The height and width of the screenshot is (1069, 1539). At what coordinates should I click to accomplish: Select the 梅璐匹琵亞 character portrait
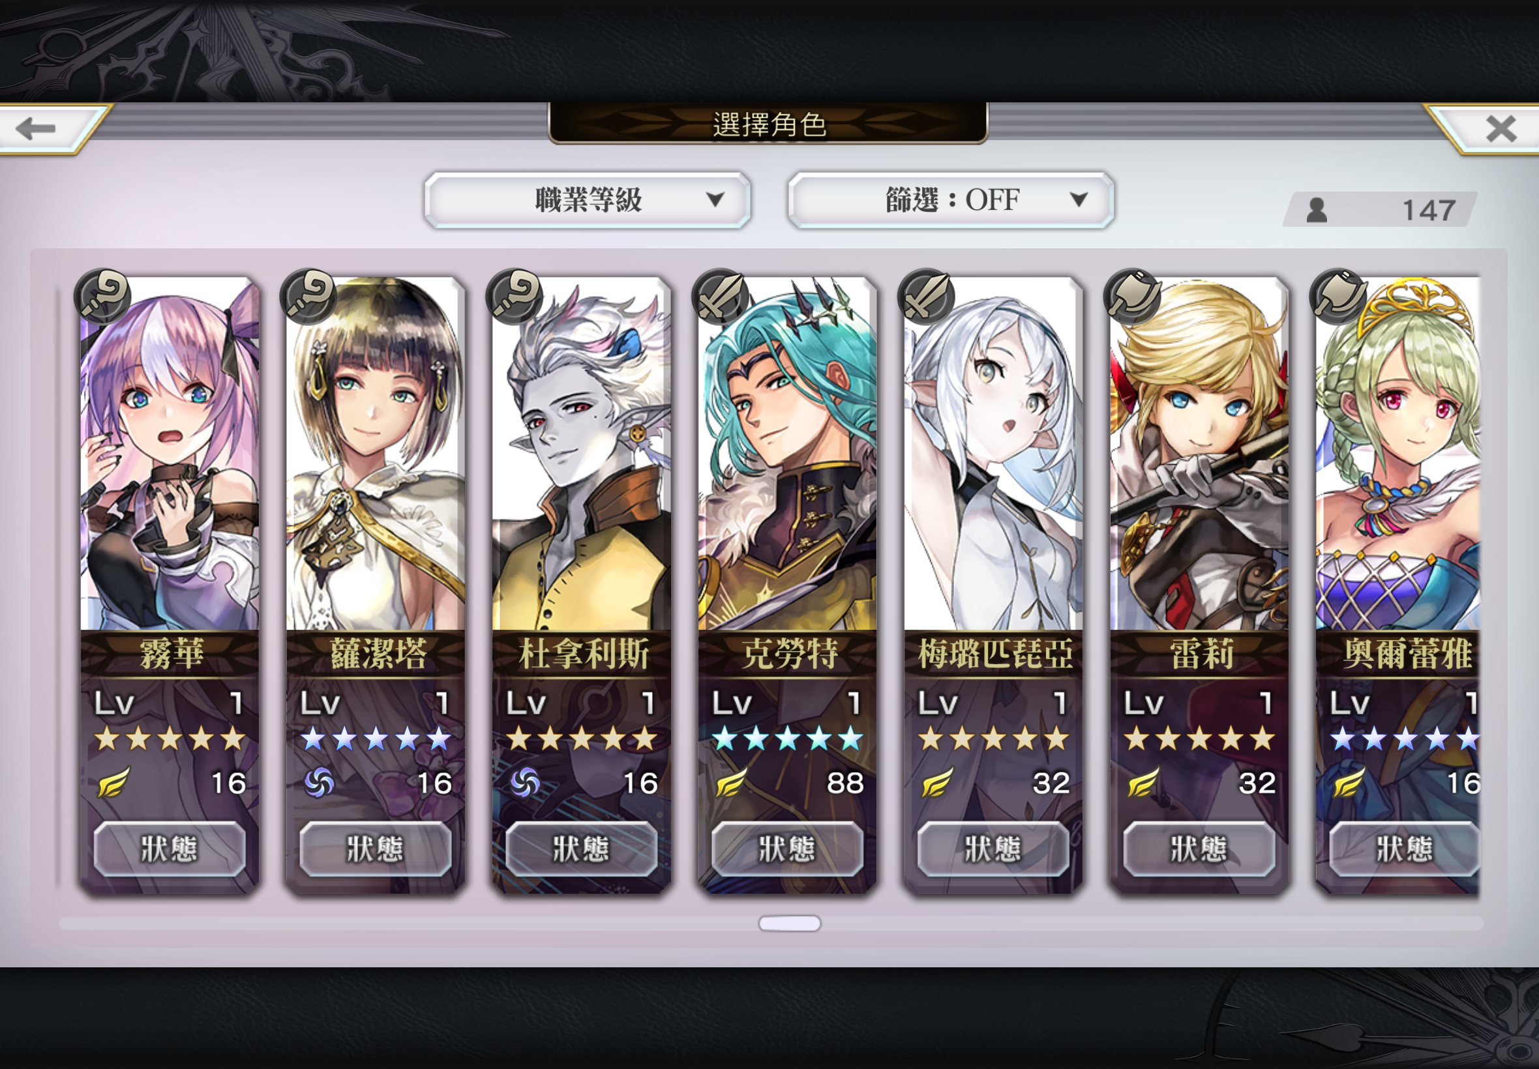(x=994, y=454)
